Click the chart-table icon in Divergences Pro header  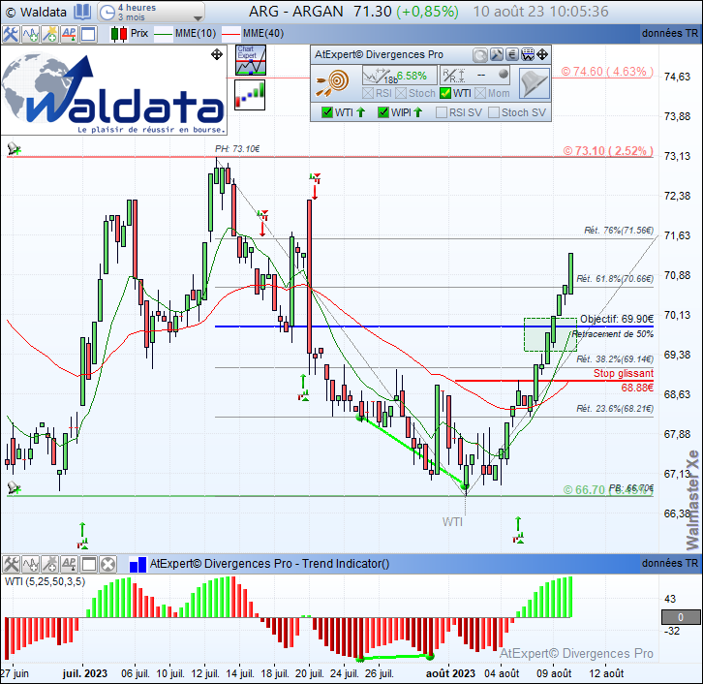[528, 54]
